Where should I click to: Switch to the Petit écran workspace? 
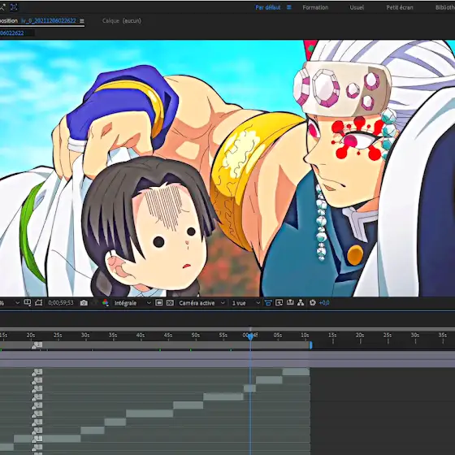pyautogui.click(x=400, y=7)
